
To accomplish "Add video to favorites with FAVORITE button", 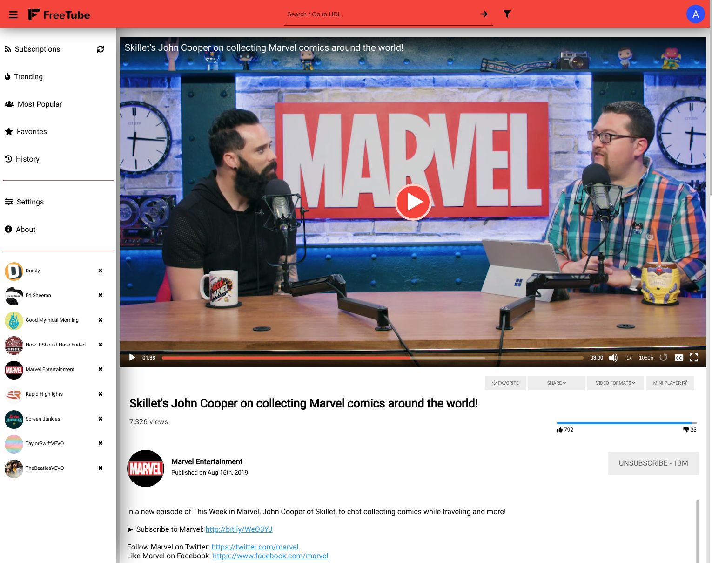I will (505, 383).
